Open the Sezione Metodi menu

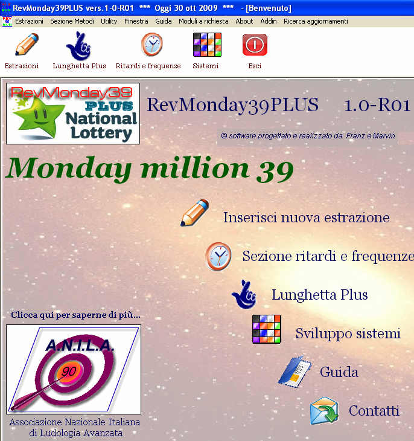pos(72,21)
